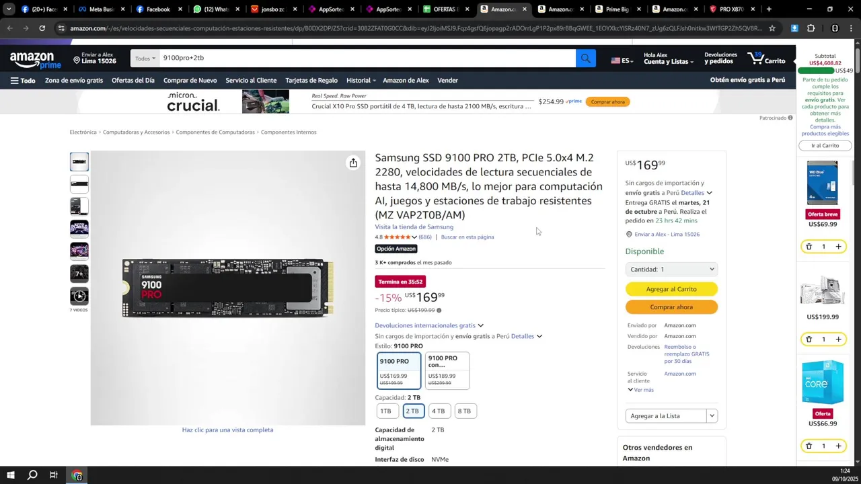The width and height of the screenshot is (861, 484).
Task: Remove the US$69.99 WD Blue cart item
Action: click(x=809, y=247)
